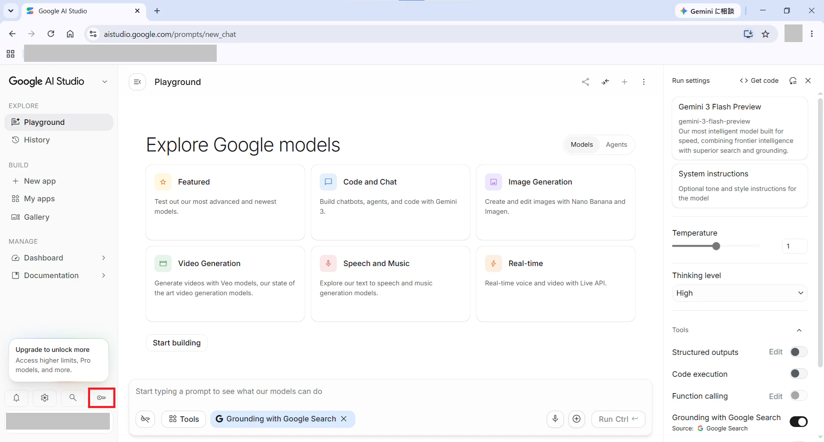Click the prompt text input area
The image size is (824, 442).
click(x=390, y=391)
